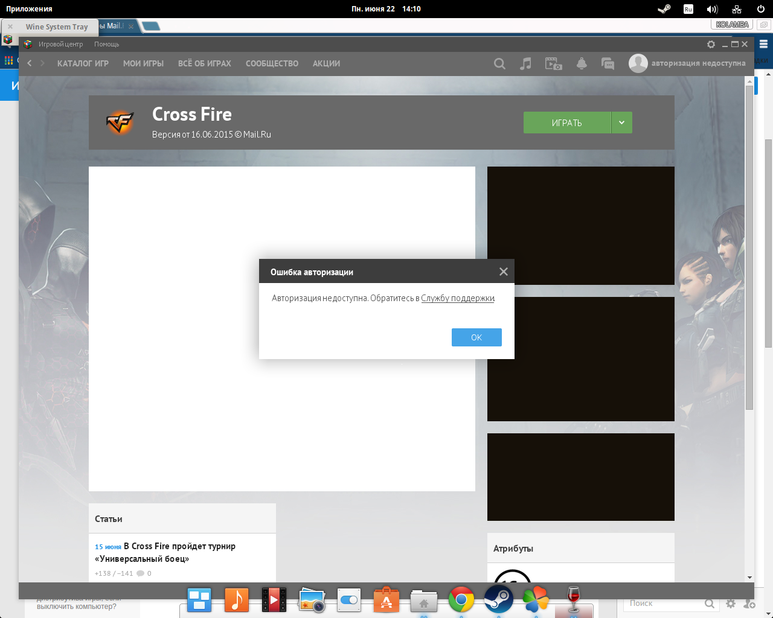Go to СООБЩЕСТВО tab
This screenshot has height=618, width=773.
272,63
